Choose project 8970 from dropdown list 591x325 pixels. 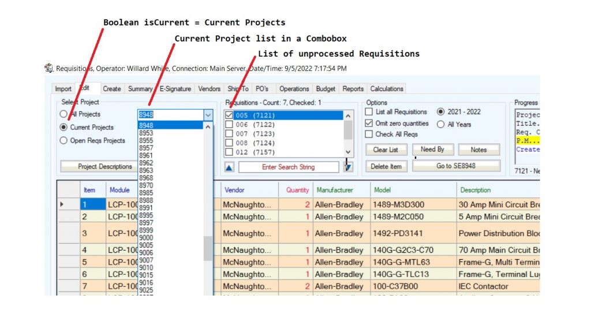[x=146, y=185]
